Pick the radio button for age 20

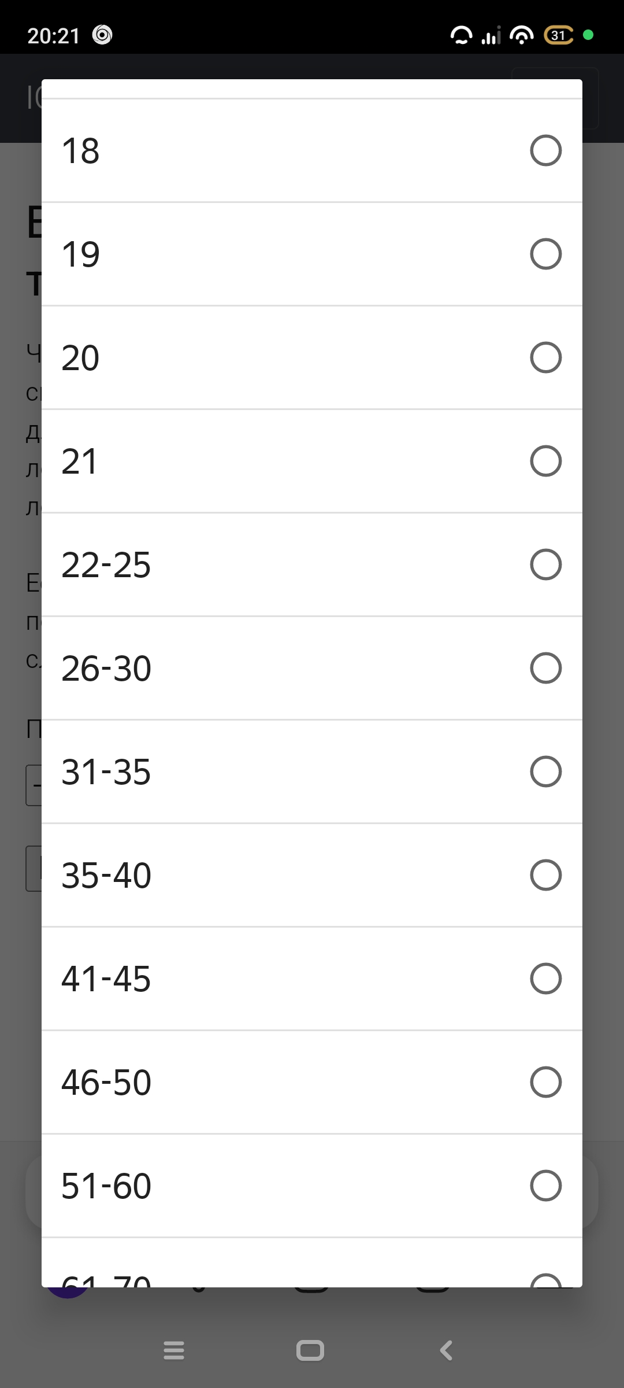[545, 357]
